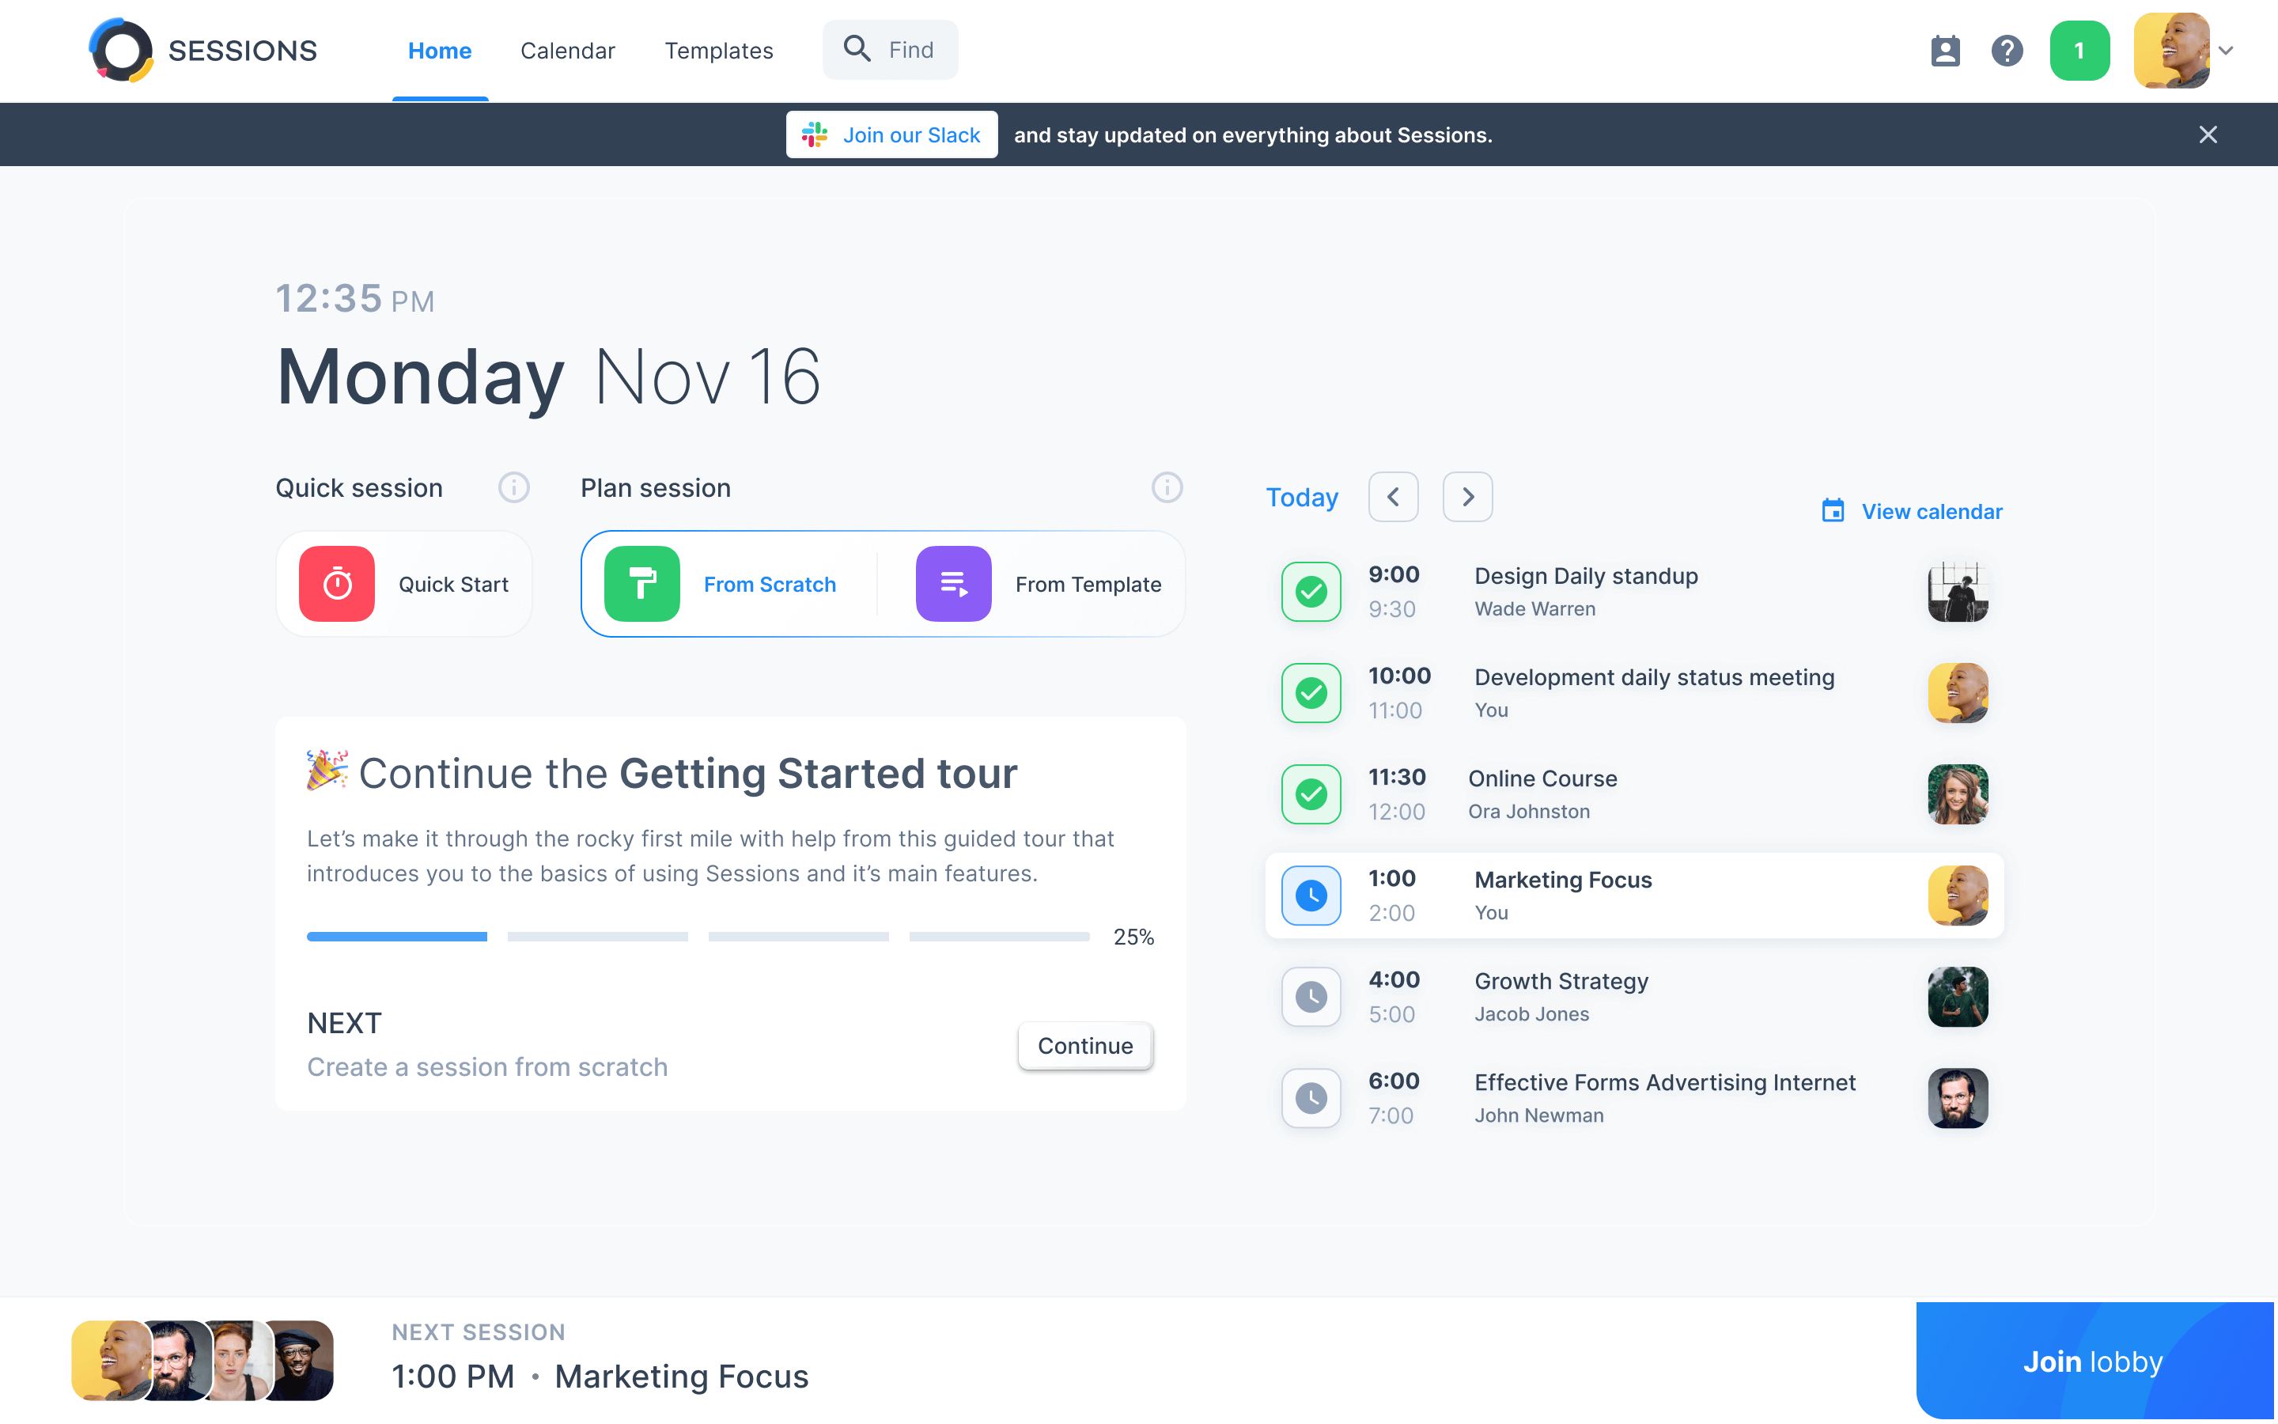The image size is (2278, 1424).
Task: Click the green notification badge showing 1
Action: [2079, 51]
